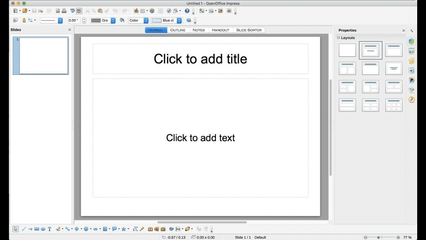The height and width of the screenshot is (240, 426).
Task: Click the Default style status text
Action: 260,237
